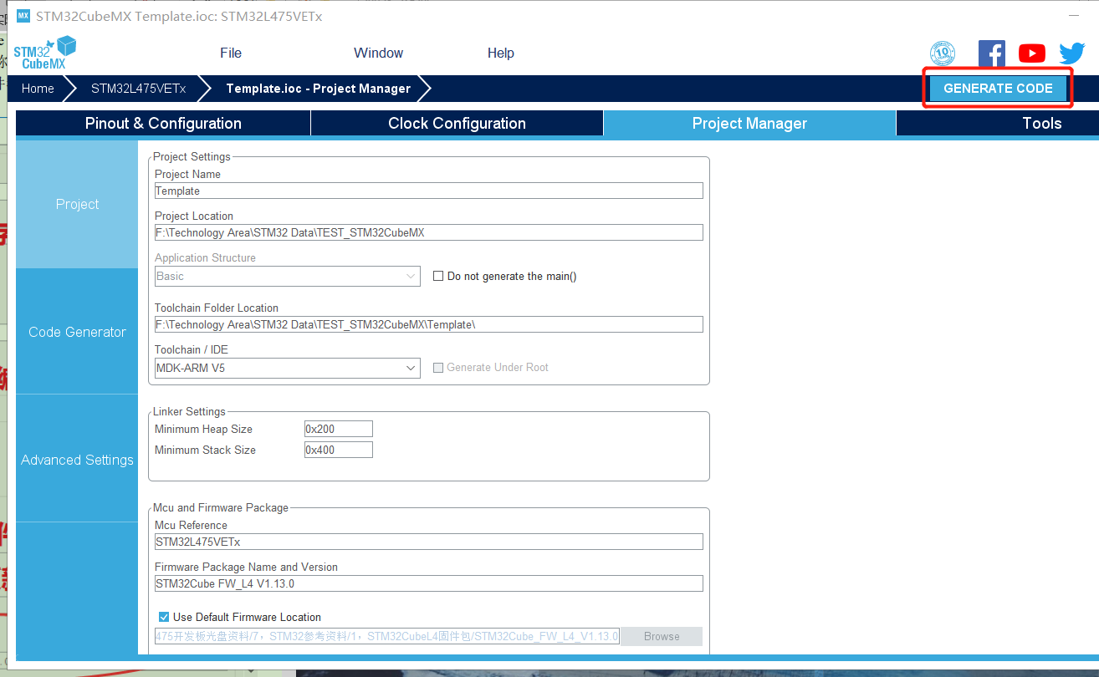Minimize the STM32CubeMX window
Image resolution: width=1099 pixels, height=677 pixels.
(x=1073, y=16)
